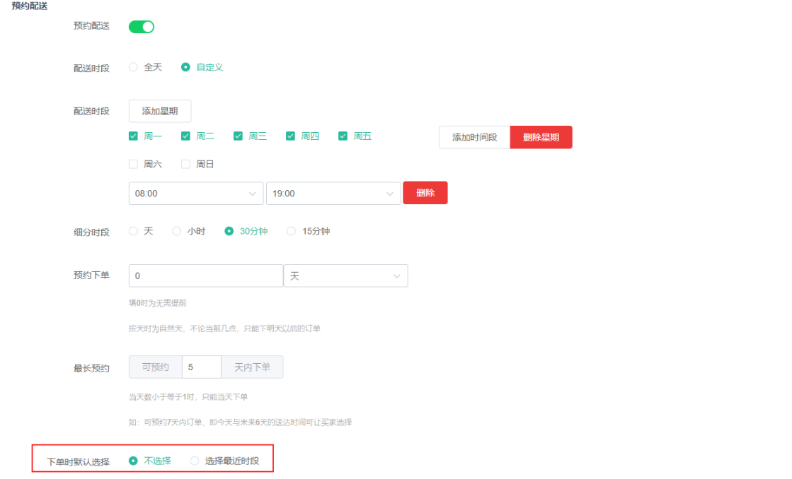Image resolution: width=792 pixels, height=479 pixels.
Task: Click the 最长预约 days input field
Action: pyautogui.click(x=201, y=367)
